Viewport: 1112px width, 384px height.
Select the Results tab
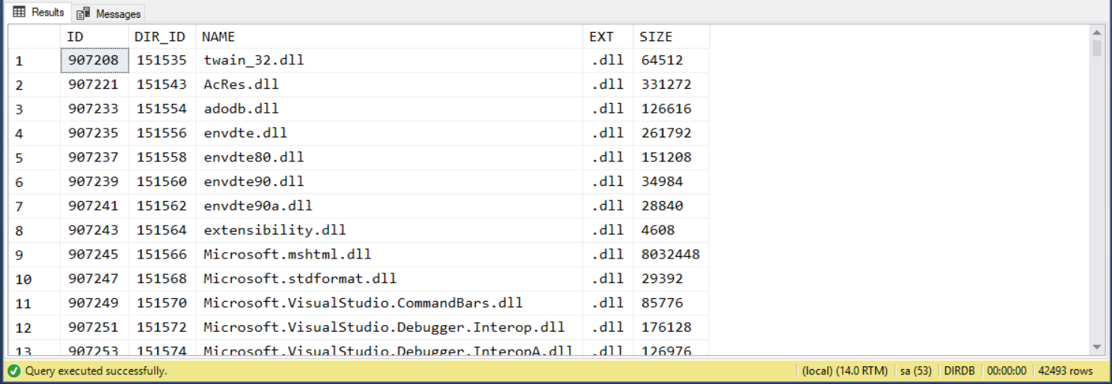tap(47, 13)
